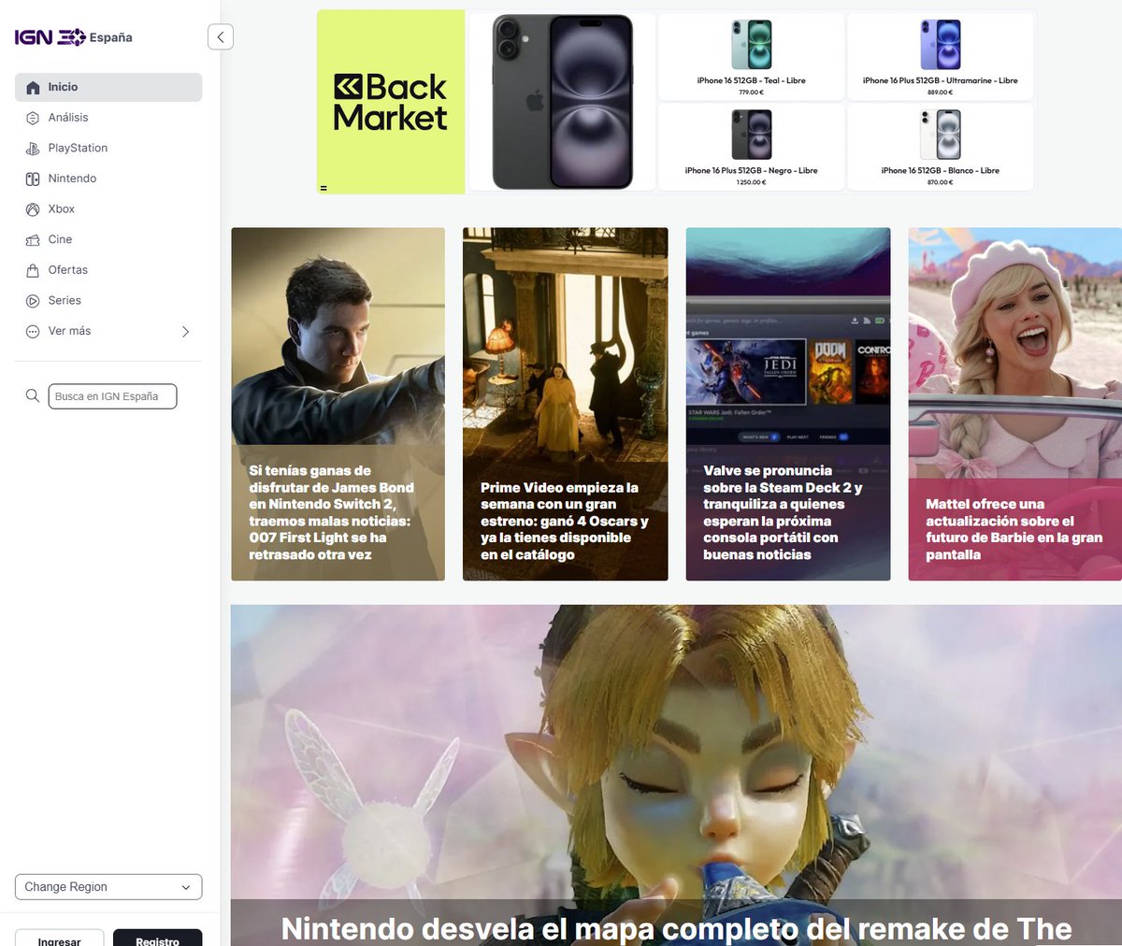Open the 007 First Light delay article

coord(338,404)
